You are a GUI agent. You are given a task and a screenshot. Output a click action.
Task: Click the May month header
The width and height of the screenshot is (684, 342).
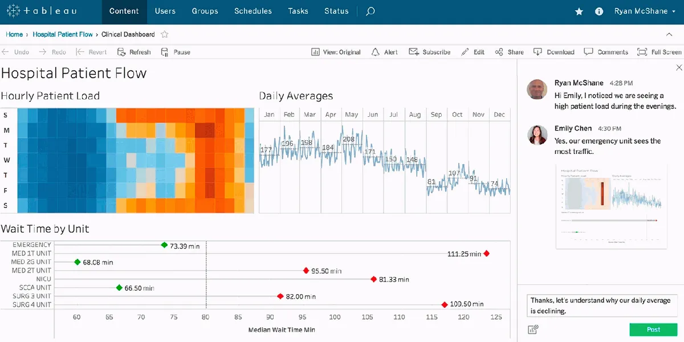(352, 115)
